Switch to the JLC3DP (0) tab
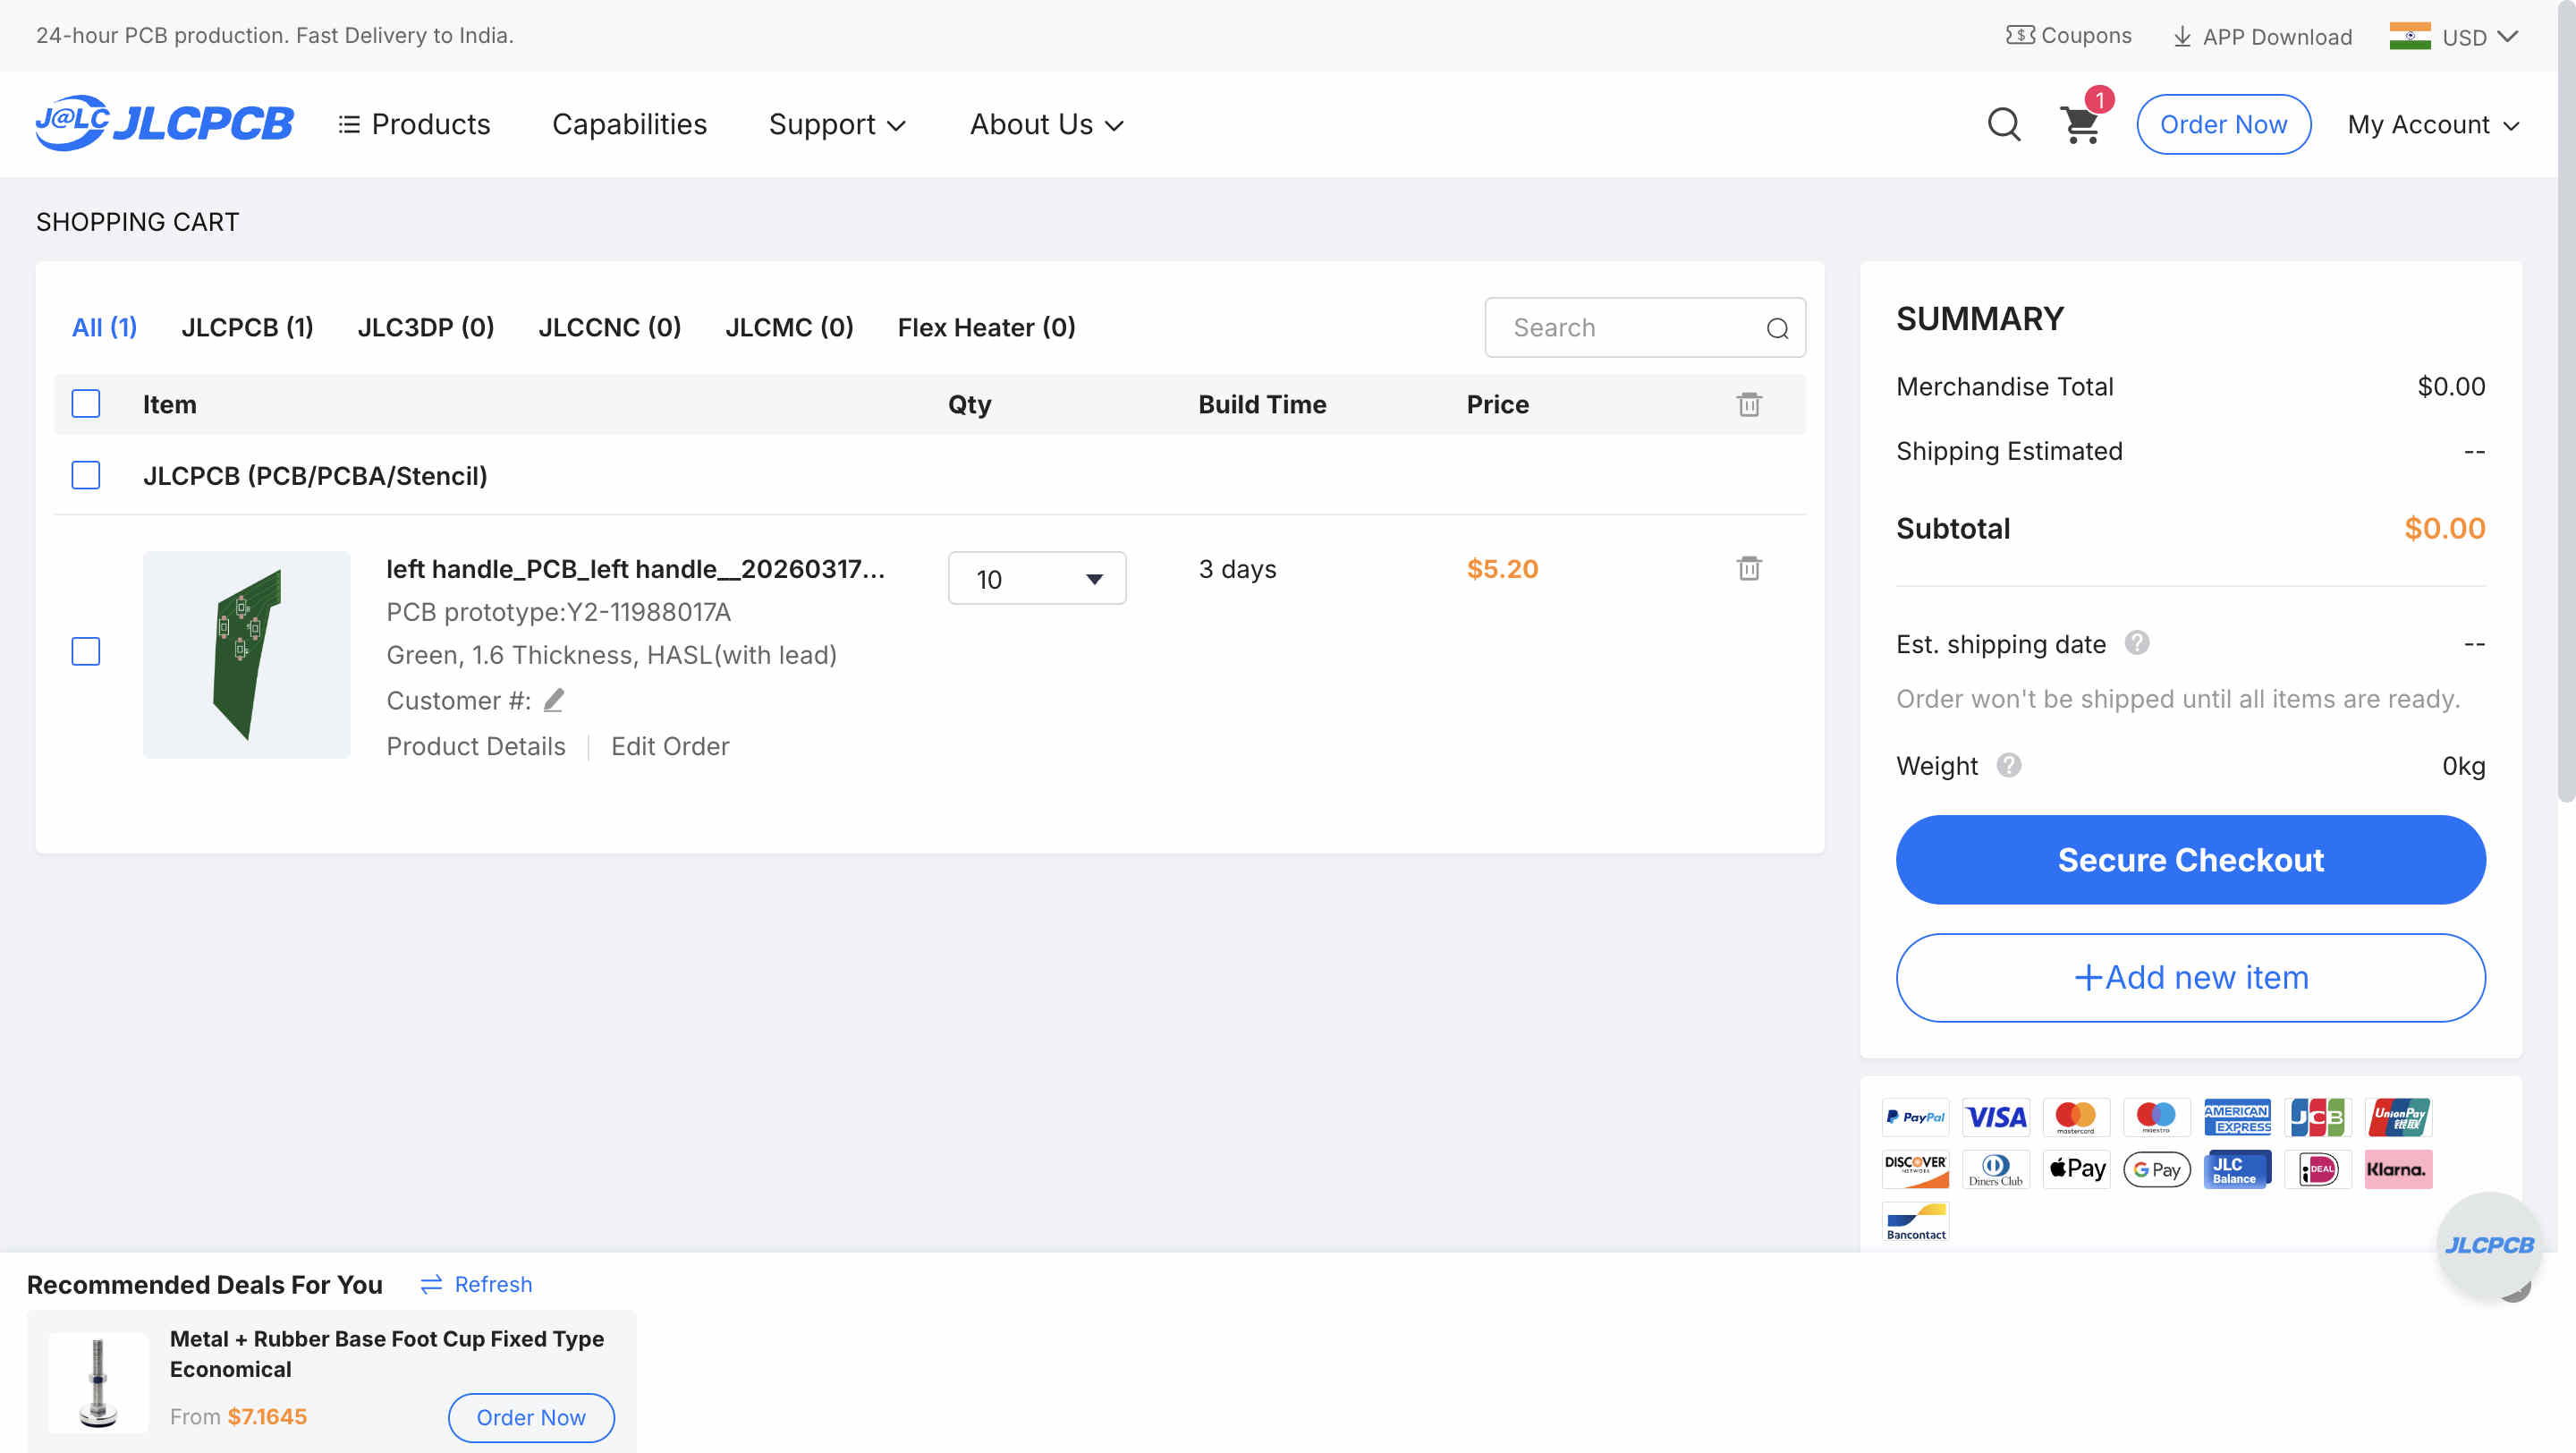2576x1453 pixels. coord(425,327)
